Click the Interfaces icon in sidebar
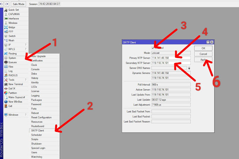Image resolution: width=239 pixels, height=159 pixels. (6, 19)
